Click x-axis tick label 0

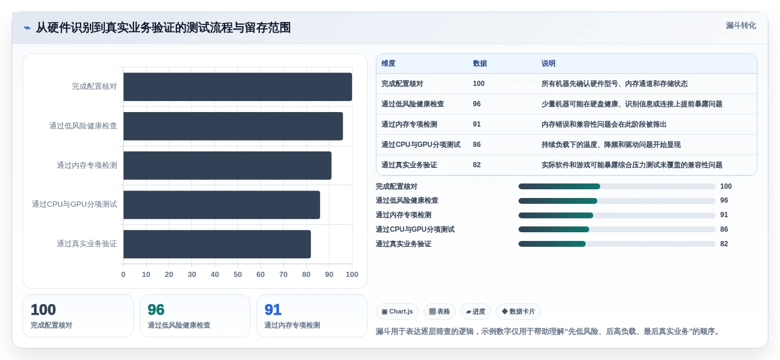click(123, 275)
